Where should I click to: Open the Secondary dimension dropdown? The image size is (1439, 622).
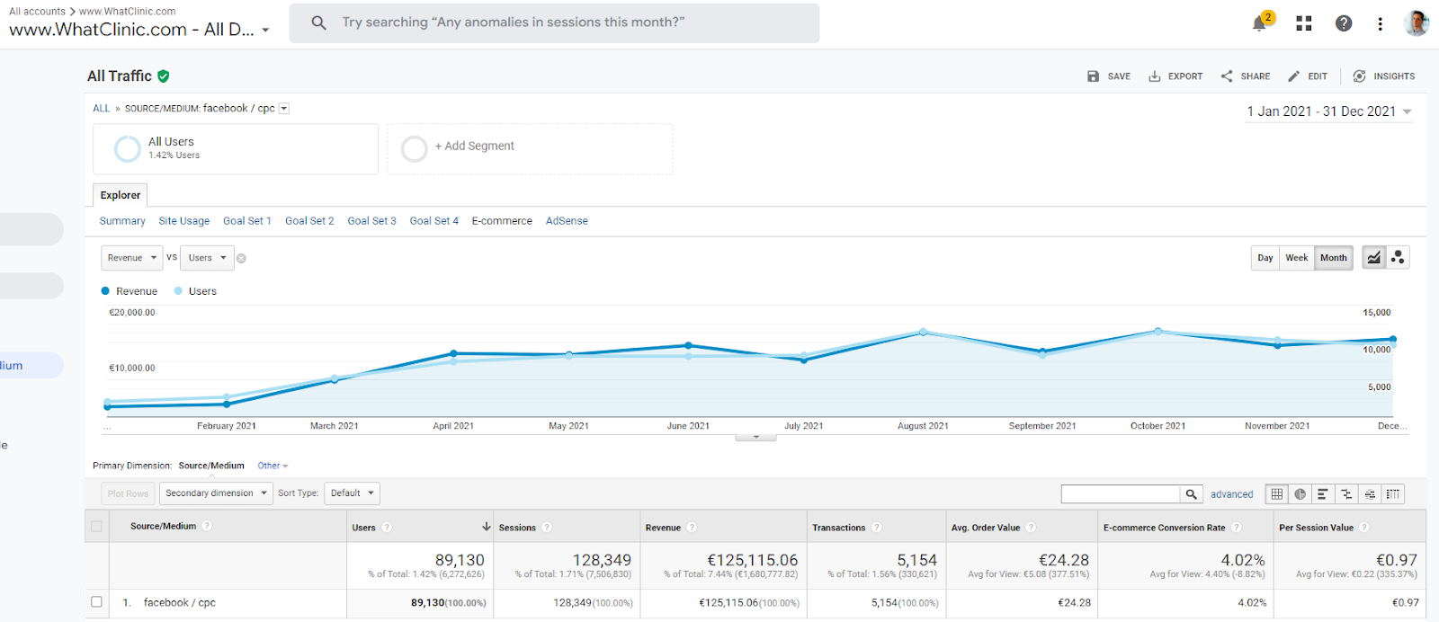(216, 493)
